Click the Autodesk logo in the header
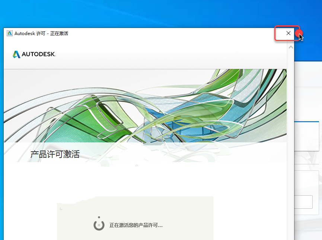 34,54
